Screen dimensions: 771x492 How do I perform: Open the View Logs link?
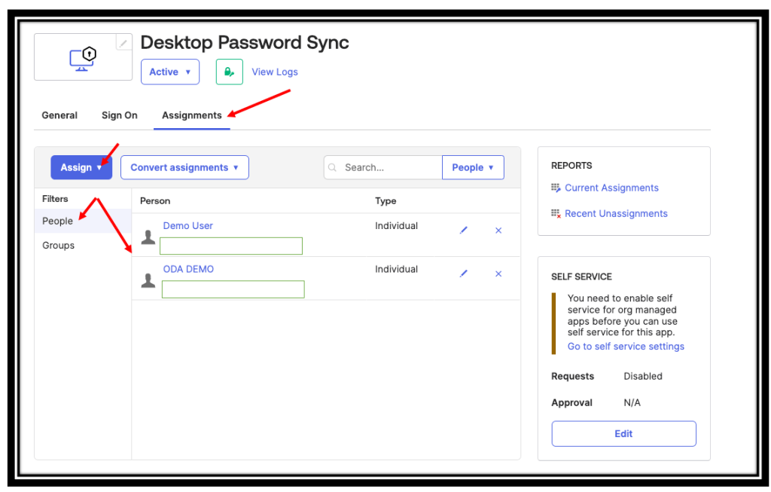[275, 72]
